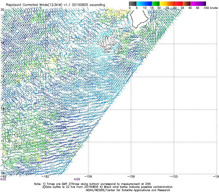Click the magenta-purple 40-50 knots legend band
Viewport: 219px width, 192px height.
coord(198,4)
